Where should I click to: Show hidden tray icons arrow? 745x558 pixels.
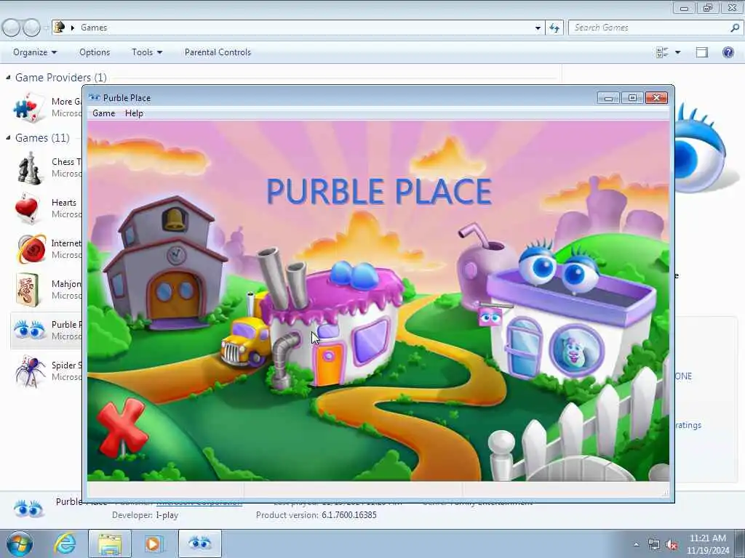(x=636, y=544)
